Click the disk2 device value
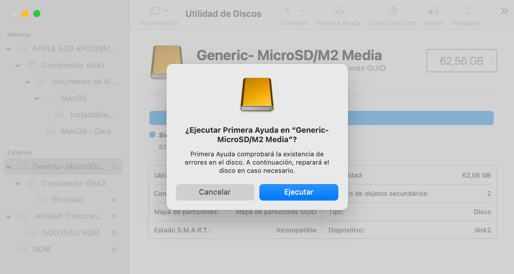Screen dimensions: 514x274 point(482,230)
